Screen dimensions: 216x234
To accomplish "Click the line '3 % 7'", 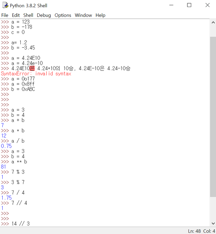I will (x=18, y=182).
